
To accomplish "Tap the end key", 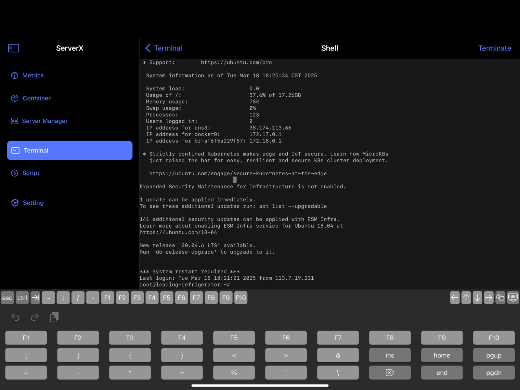I will [442, 373].
